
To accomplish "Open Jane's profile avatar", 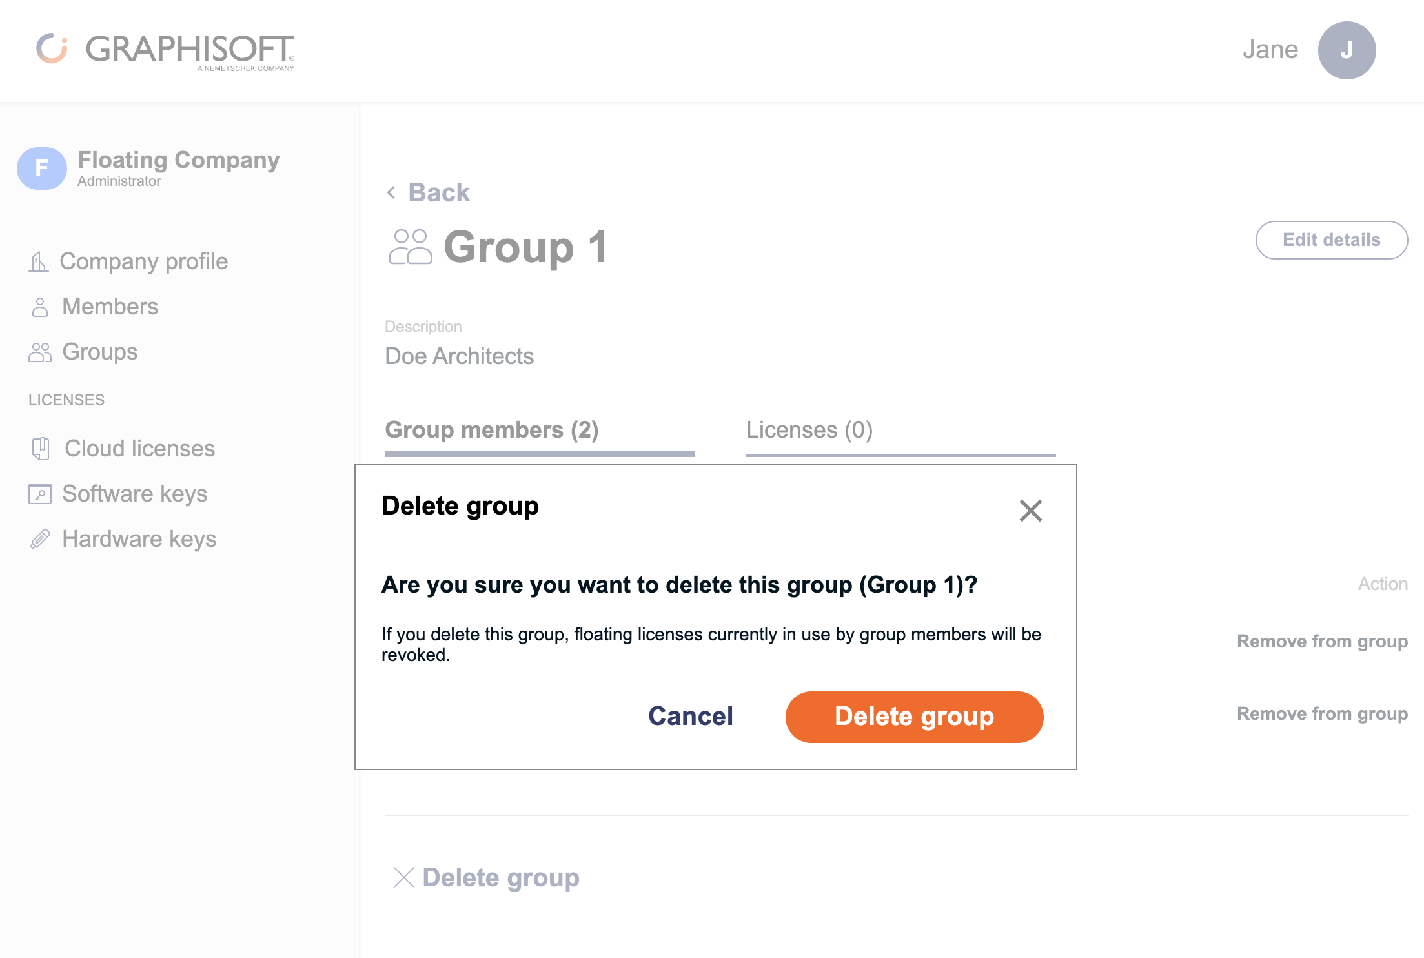I will coord(1346,50).
